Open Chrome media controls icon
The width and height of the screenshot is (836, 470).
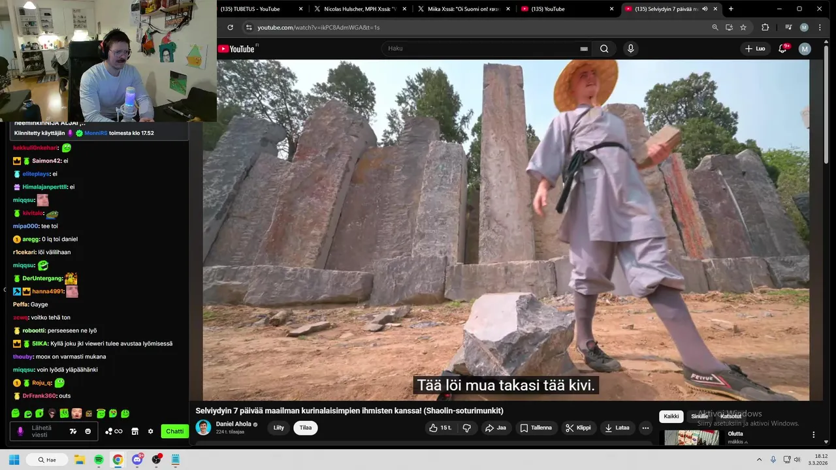pyautogui.click(x=788, y=27)
